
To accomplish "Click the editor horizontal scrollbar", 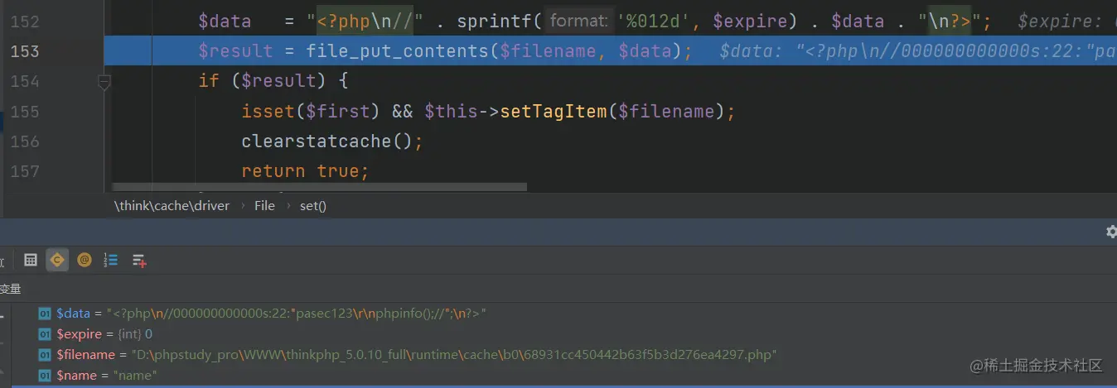I will (x=319, y=188).
